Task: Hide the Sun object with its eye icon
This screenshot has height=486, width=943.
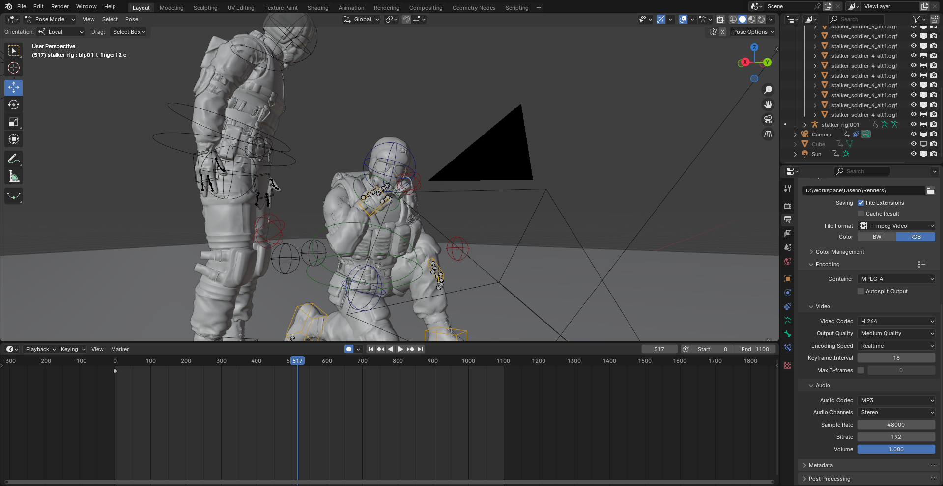Action: tap(914, 154)
